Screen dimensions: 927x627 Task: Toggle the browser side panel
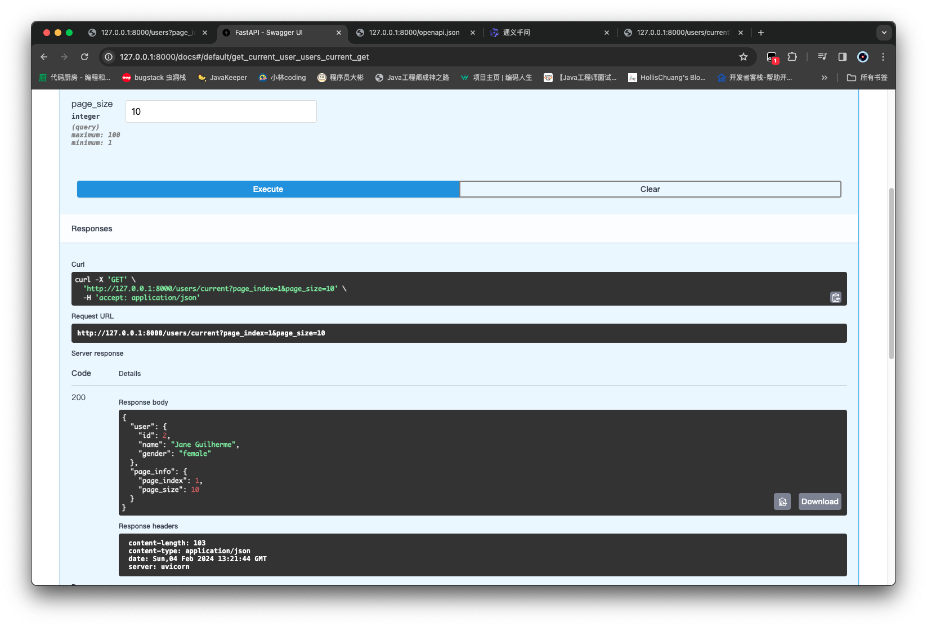843,57
